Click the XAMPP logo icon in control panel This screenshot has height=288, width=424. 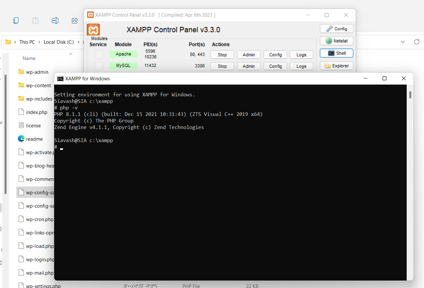click(93, 30)
